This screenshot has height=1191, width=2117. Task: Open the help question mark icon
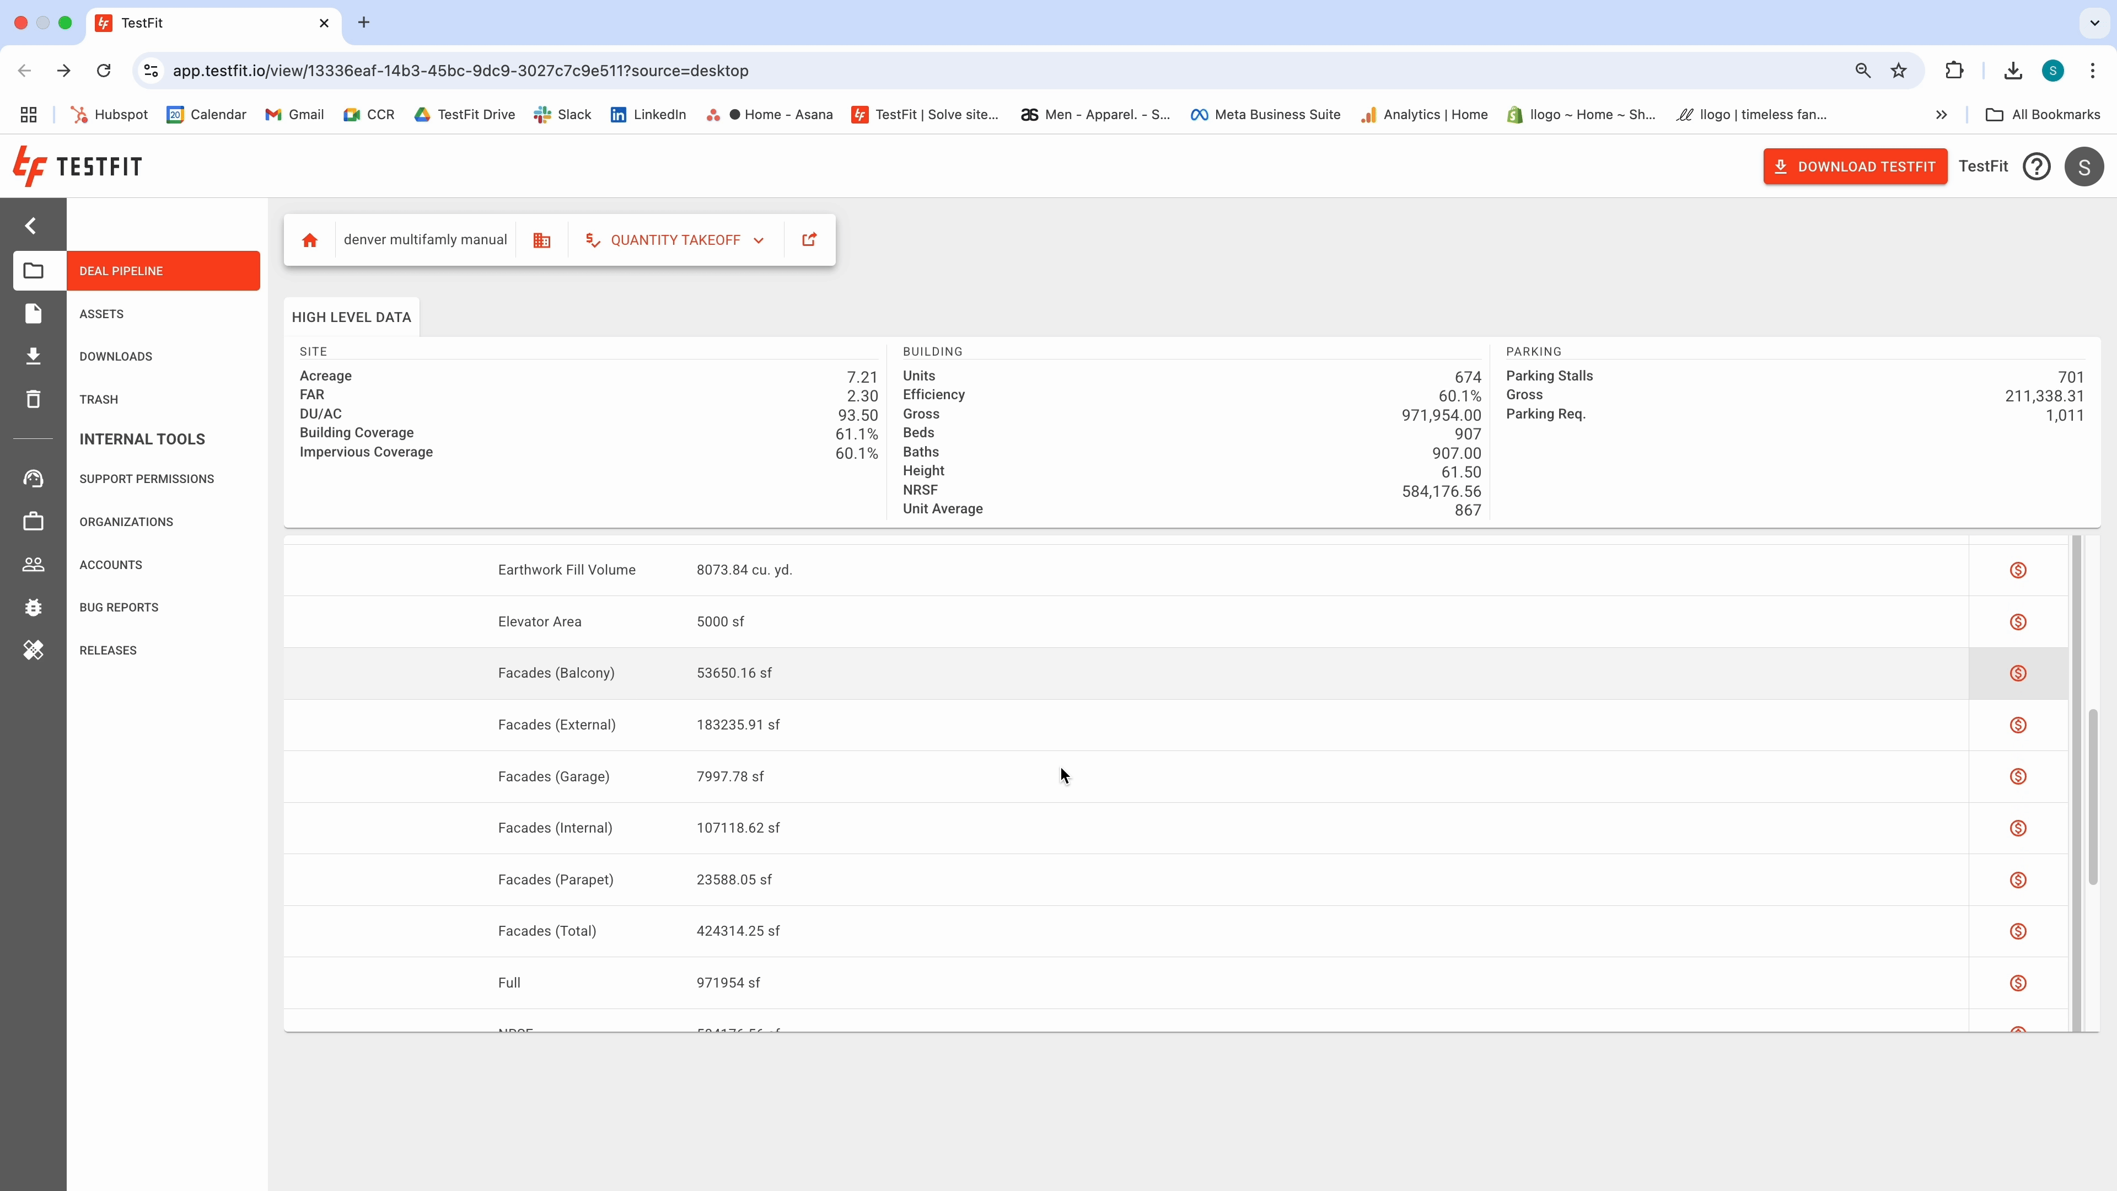[x=2037, y=166]
